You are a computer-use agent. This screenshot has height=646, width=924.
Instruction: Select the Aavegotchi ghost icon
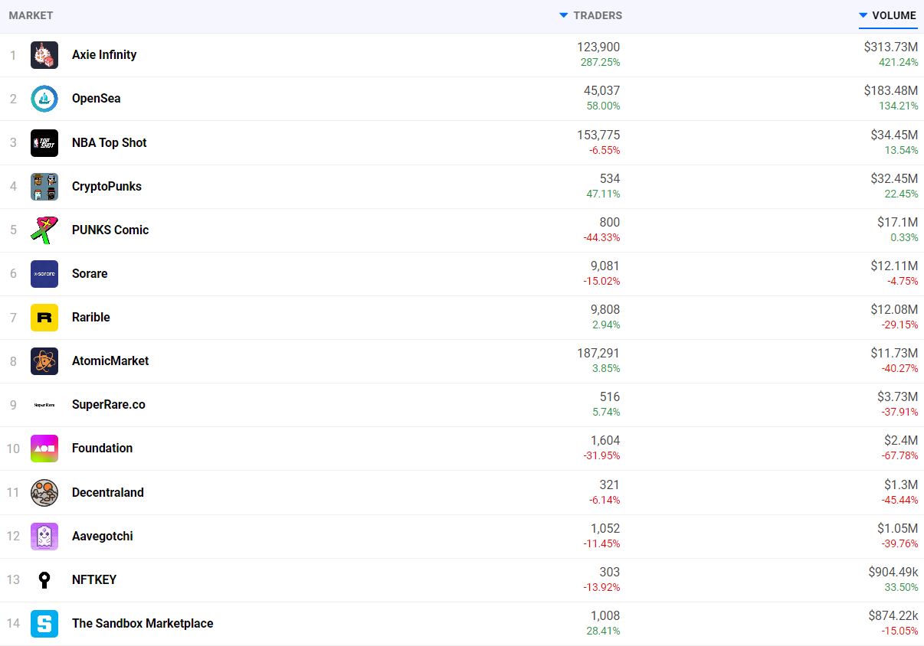44,537
